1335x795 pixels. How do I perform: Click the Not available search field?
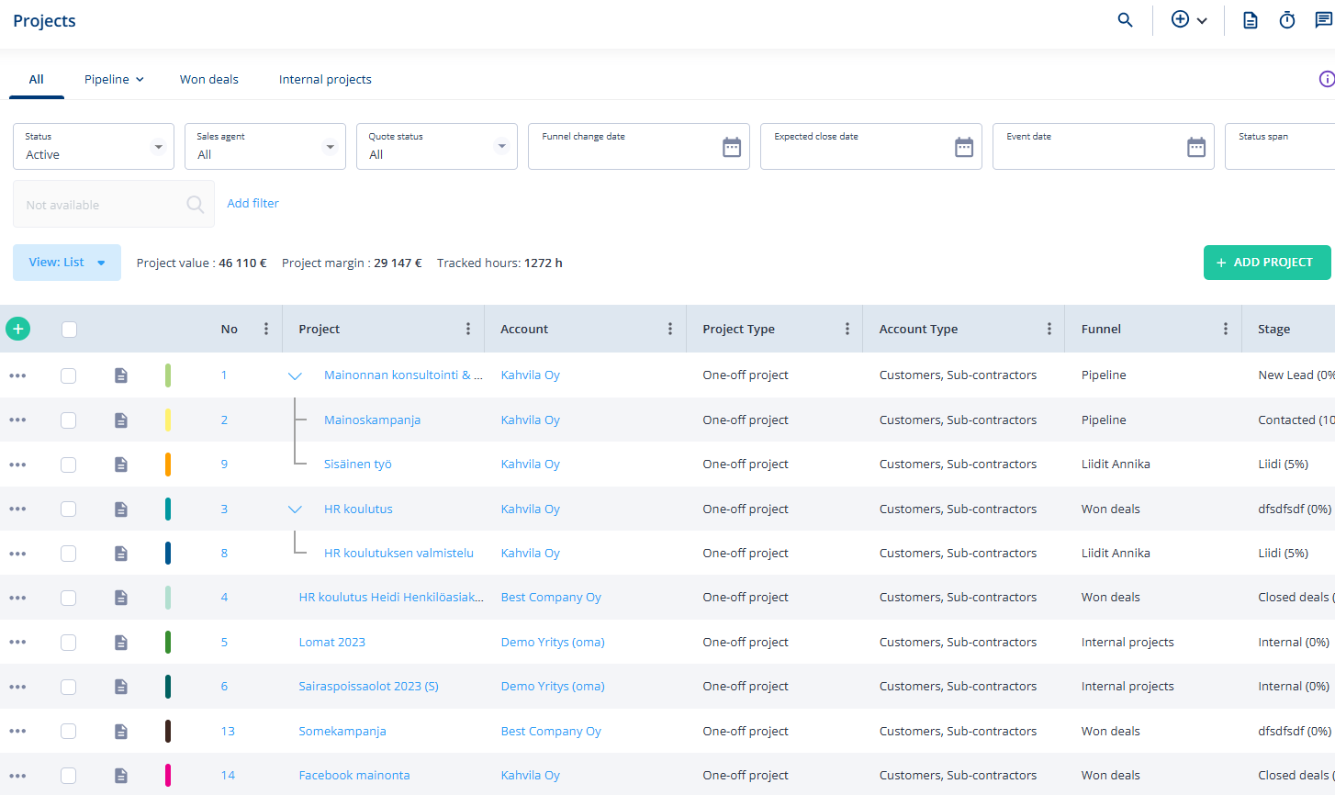coord(114,204)
